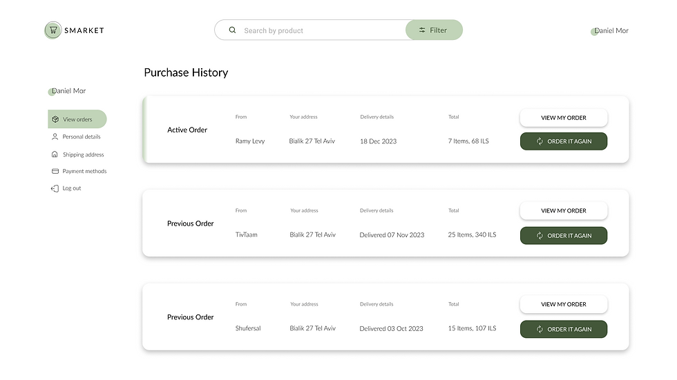677x380 pixels.
Task: Click the 25 Items, 340 ILS total
Action: [472, 234]
